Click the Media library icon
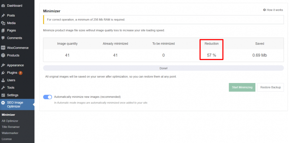289x143 pixels. (x=3, y=23)
